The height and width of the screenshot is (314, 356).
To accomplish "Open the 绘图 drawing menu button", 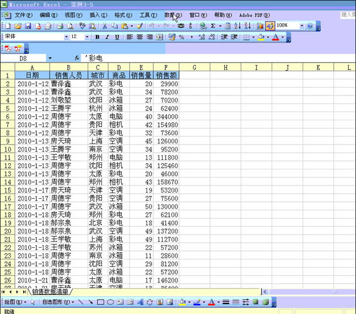I will pyautogui.click(x=15, y=302).
